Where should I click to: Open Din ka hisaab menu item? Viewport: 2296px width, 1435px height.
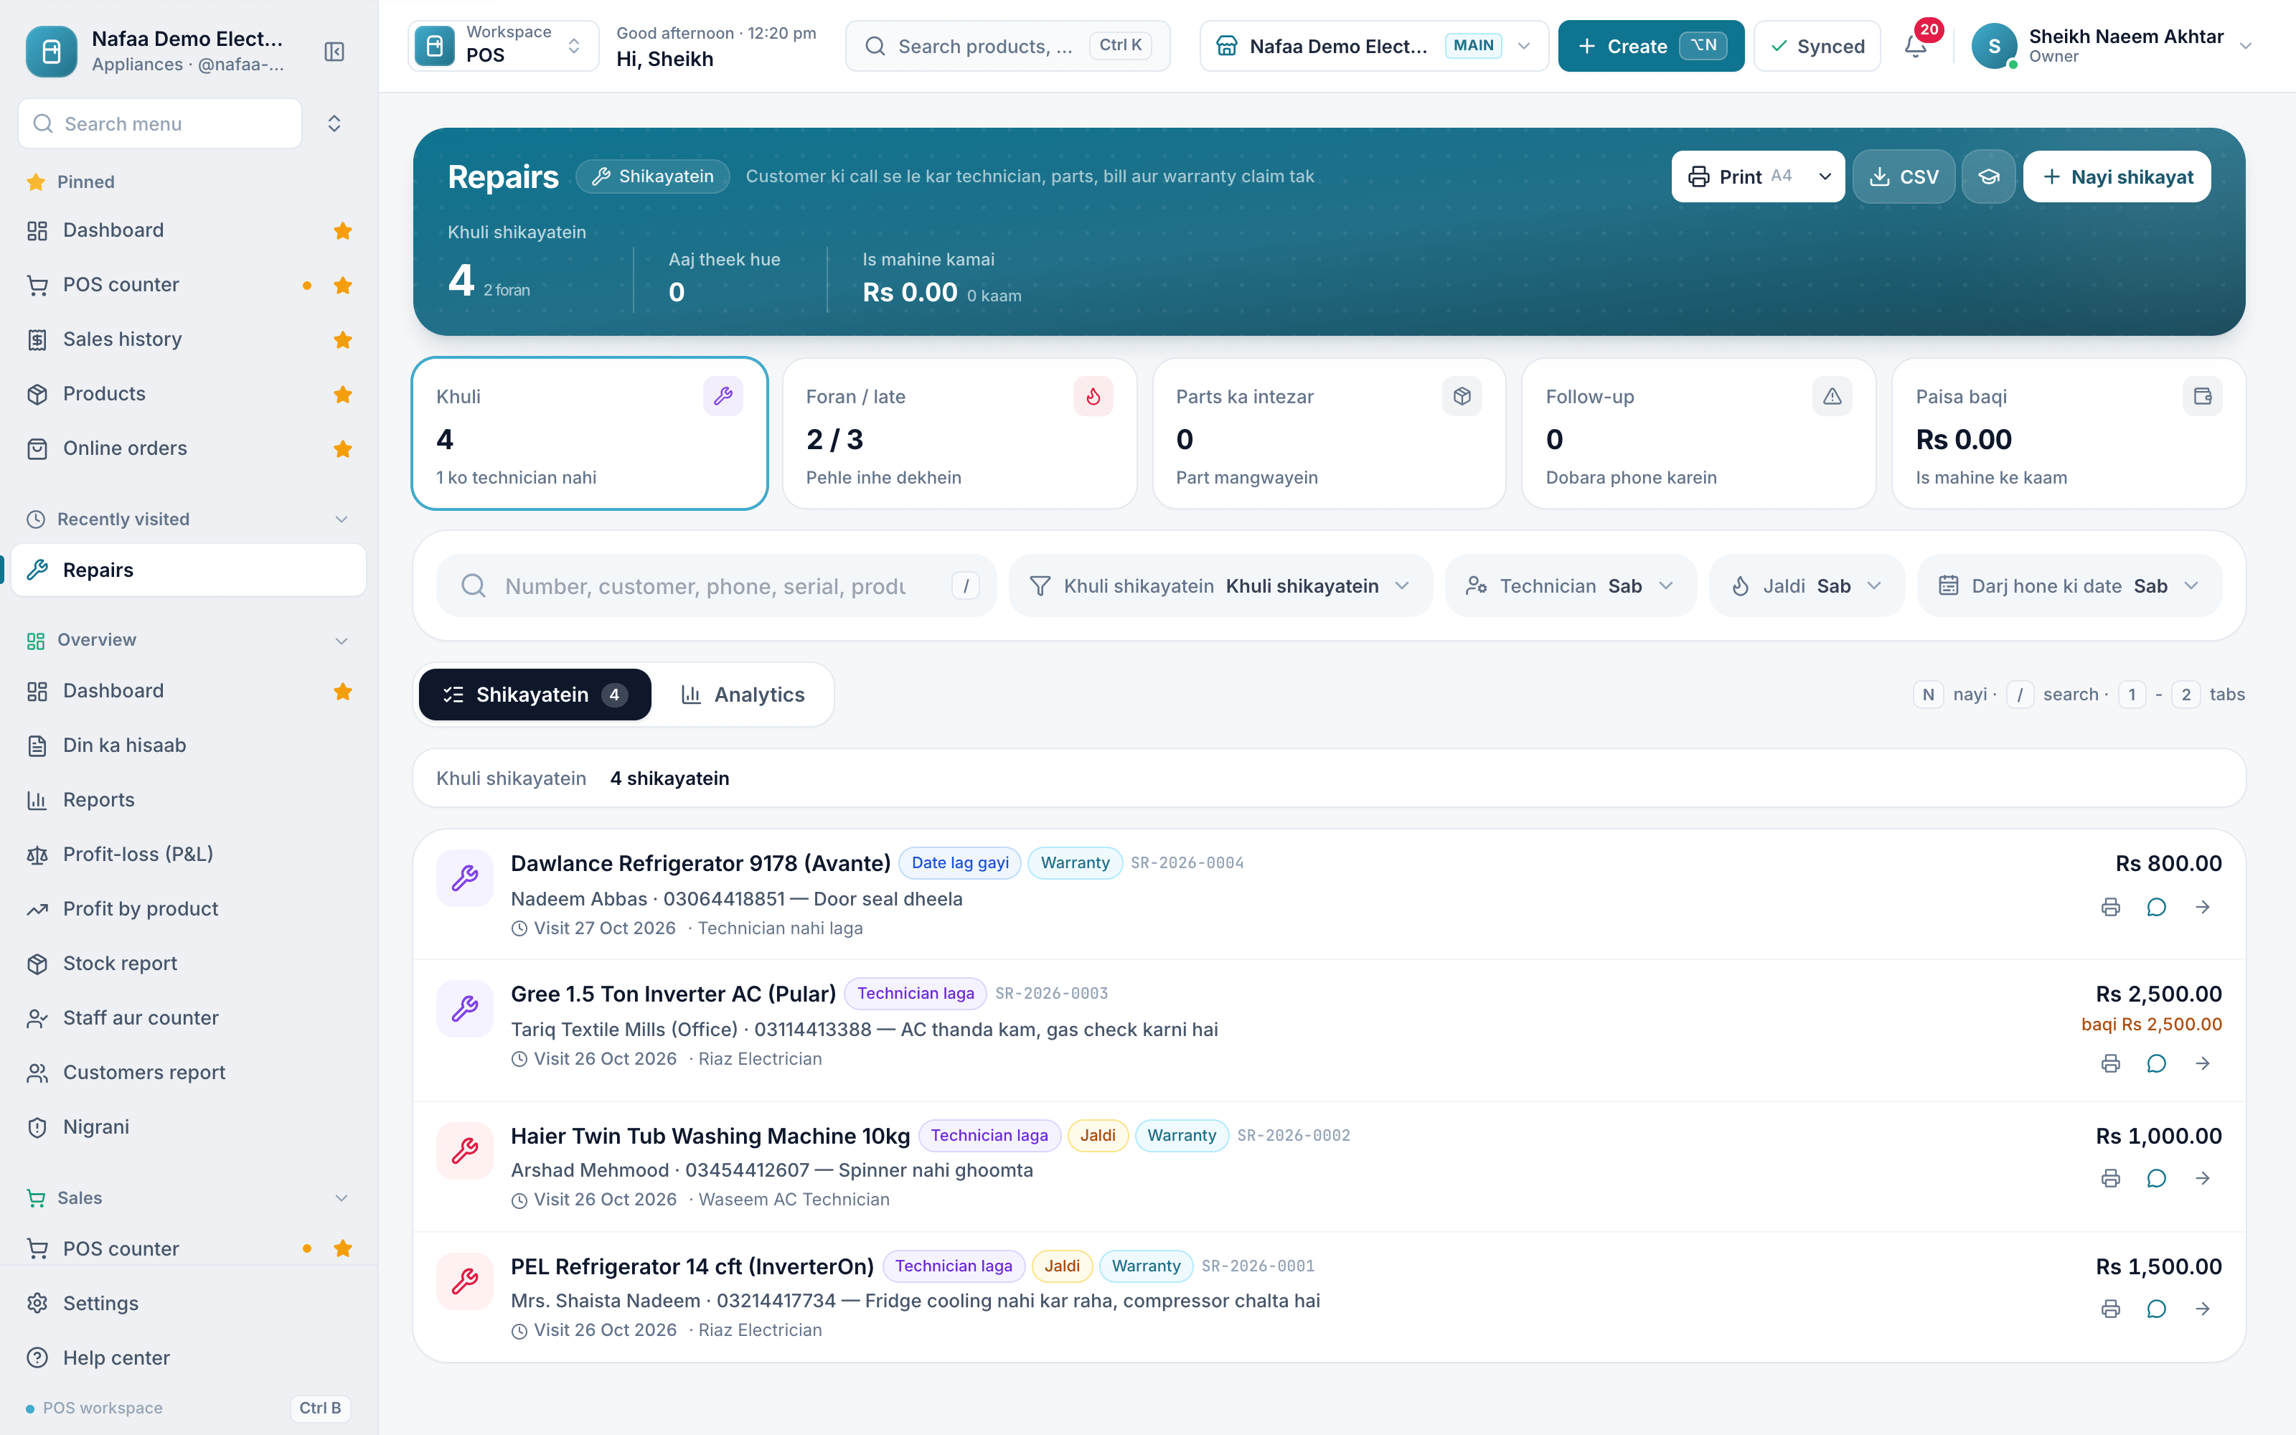[189, 745]
